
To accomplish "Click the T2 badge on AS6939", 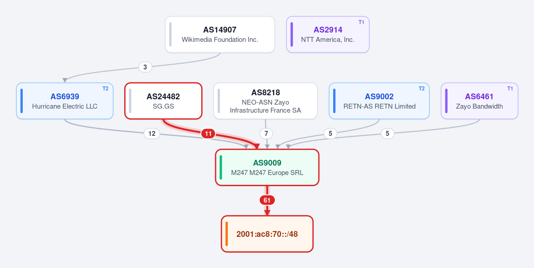I will 105,89.
